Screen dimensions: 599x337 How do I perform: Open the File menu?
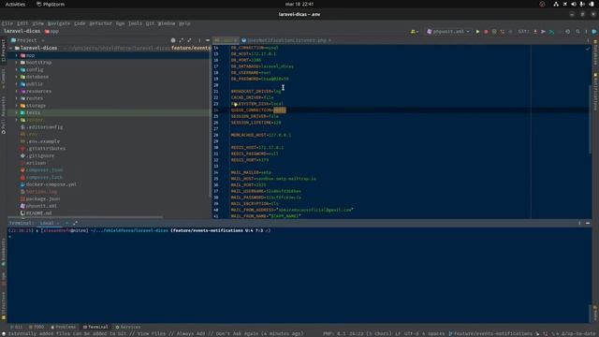click(x=7, y=23)
